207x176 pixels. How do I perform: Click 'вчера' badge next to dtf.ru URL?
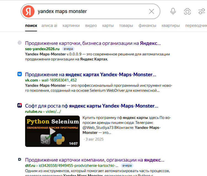click(127, 165)
